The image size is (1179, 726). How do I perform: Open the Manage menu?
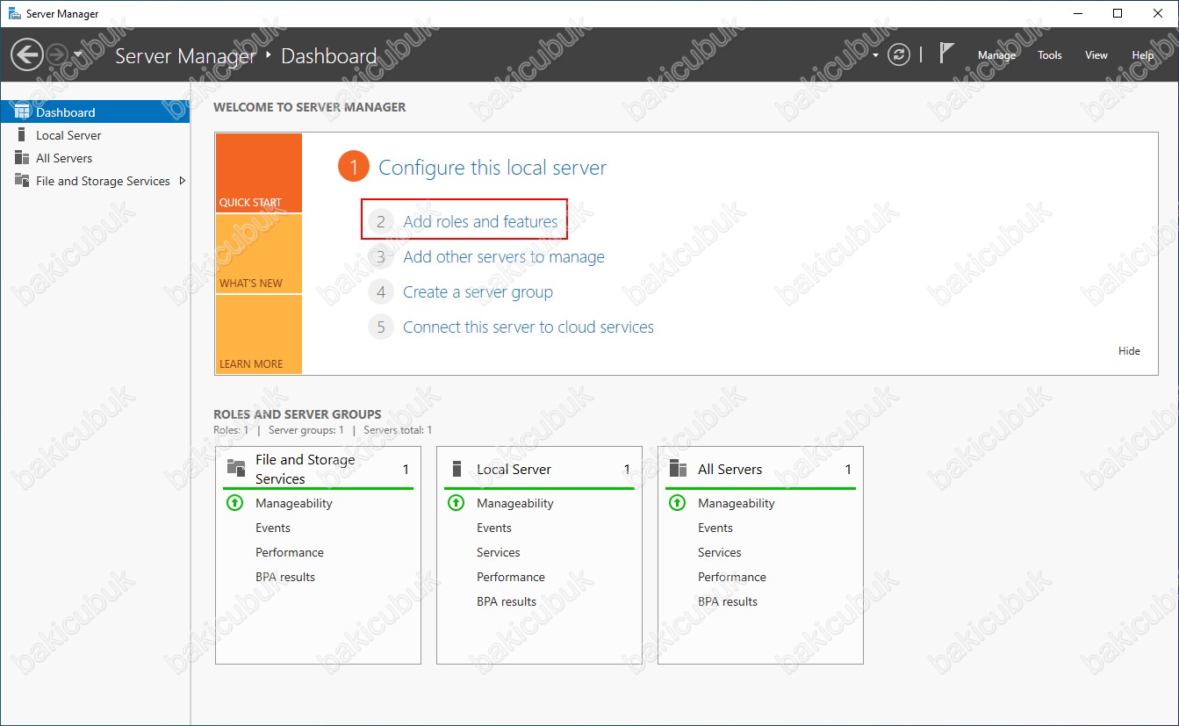(996, 55)
